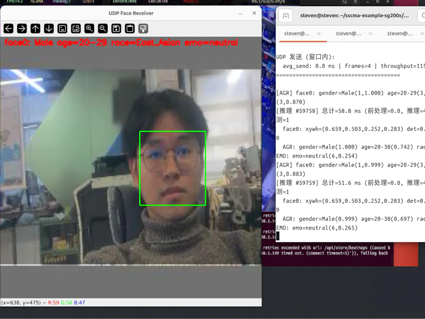425x319 pixels.
Task: Zoom out with the magnifier minus icon
Action: (103, 28)
